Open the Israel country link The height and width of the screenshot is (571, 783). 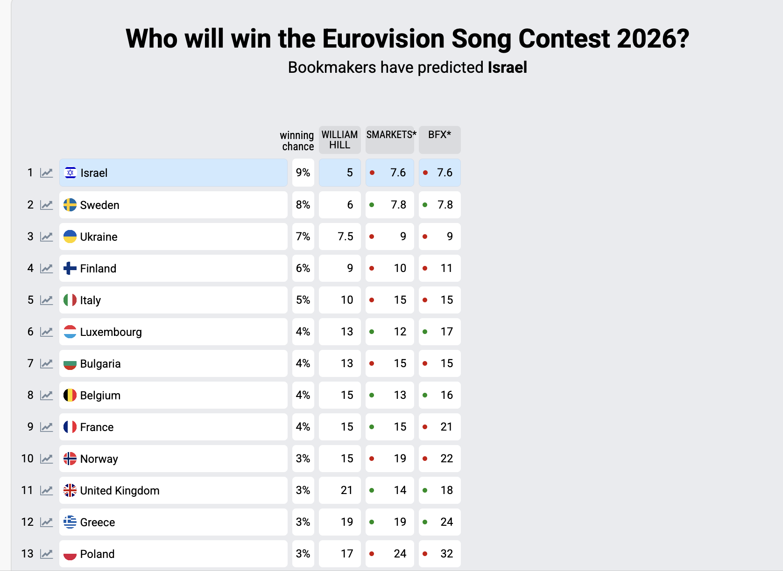[94, 173]
